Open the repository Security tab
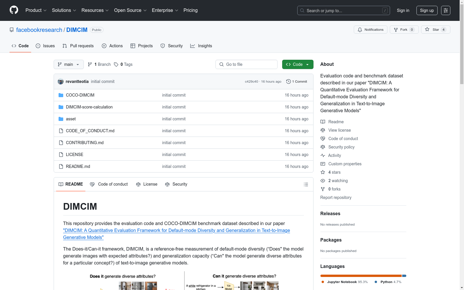 coord(172,46)
